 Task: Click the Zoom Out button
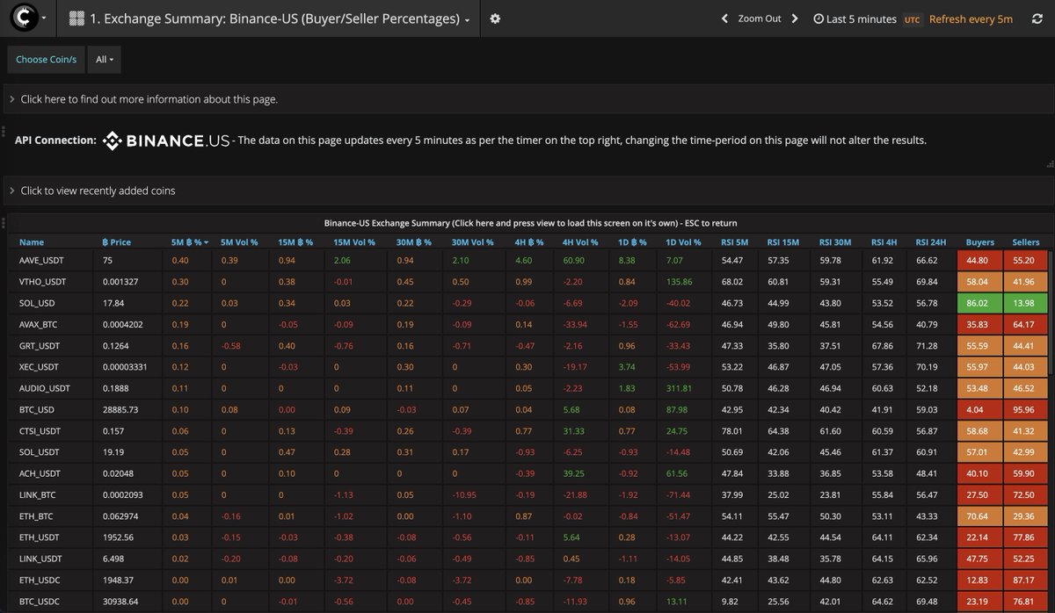[760, 18]
